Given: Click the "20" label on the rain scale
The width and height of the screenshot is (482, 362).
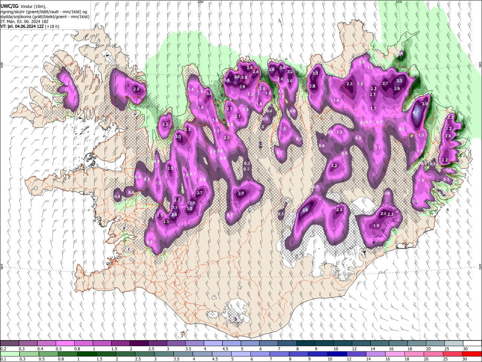Looking at the screenshot, I should [427, 359].
